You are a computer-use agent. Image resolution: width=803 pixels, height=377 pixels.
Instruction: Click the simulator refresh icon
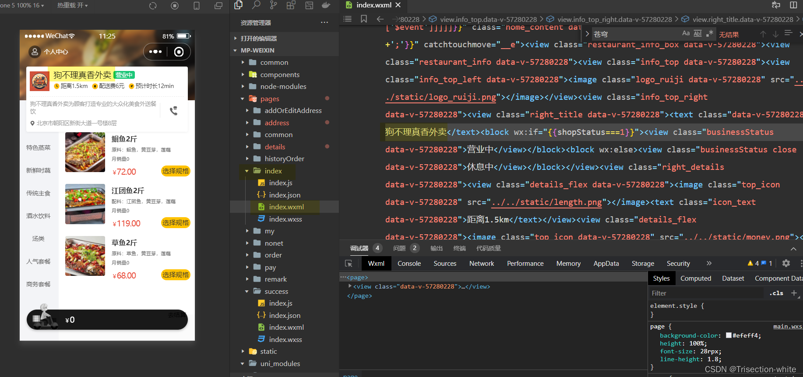[153, 6]
